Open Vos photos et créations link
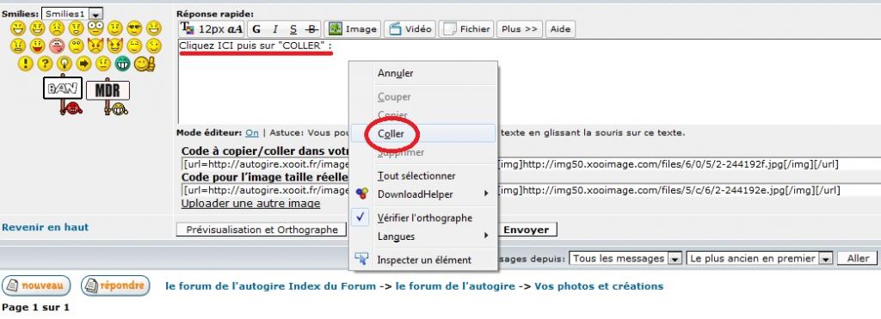Screen dimensions: 881x319 pos(599,286)
